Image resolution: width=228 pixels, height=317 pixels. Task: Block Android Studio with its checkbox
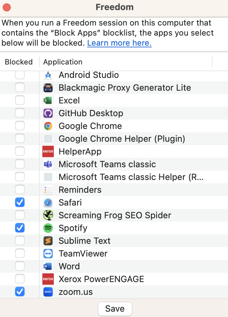20,75
